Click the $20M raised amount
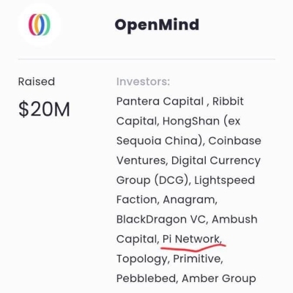 44,109
